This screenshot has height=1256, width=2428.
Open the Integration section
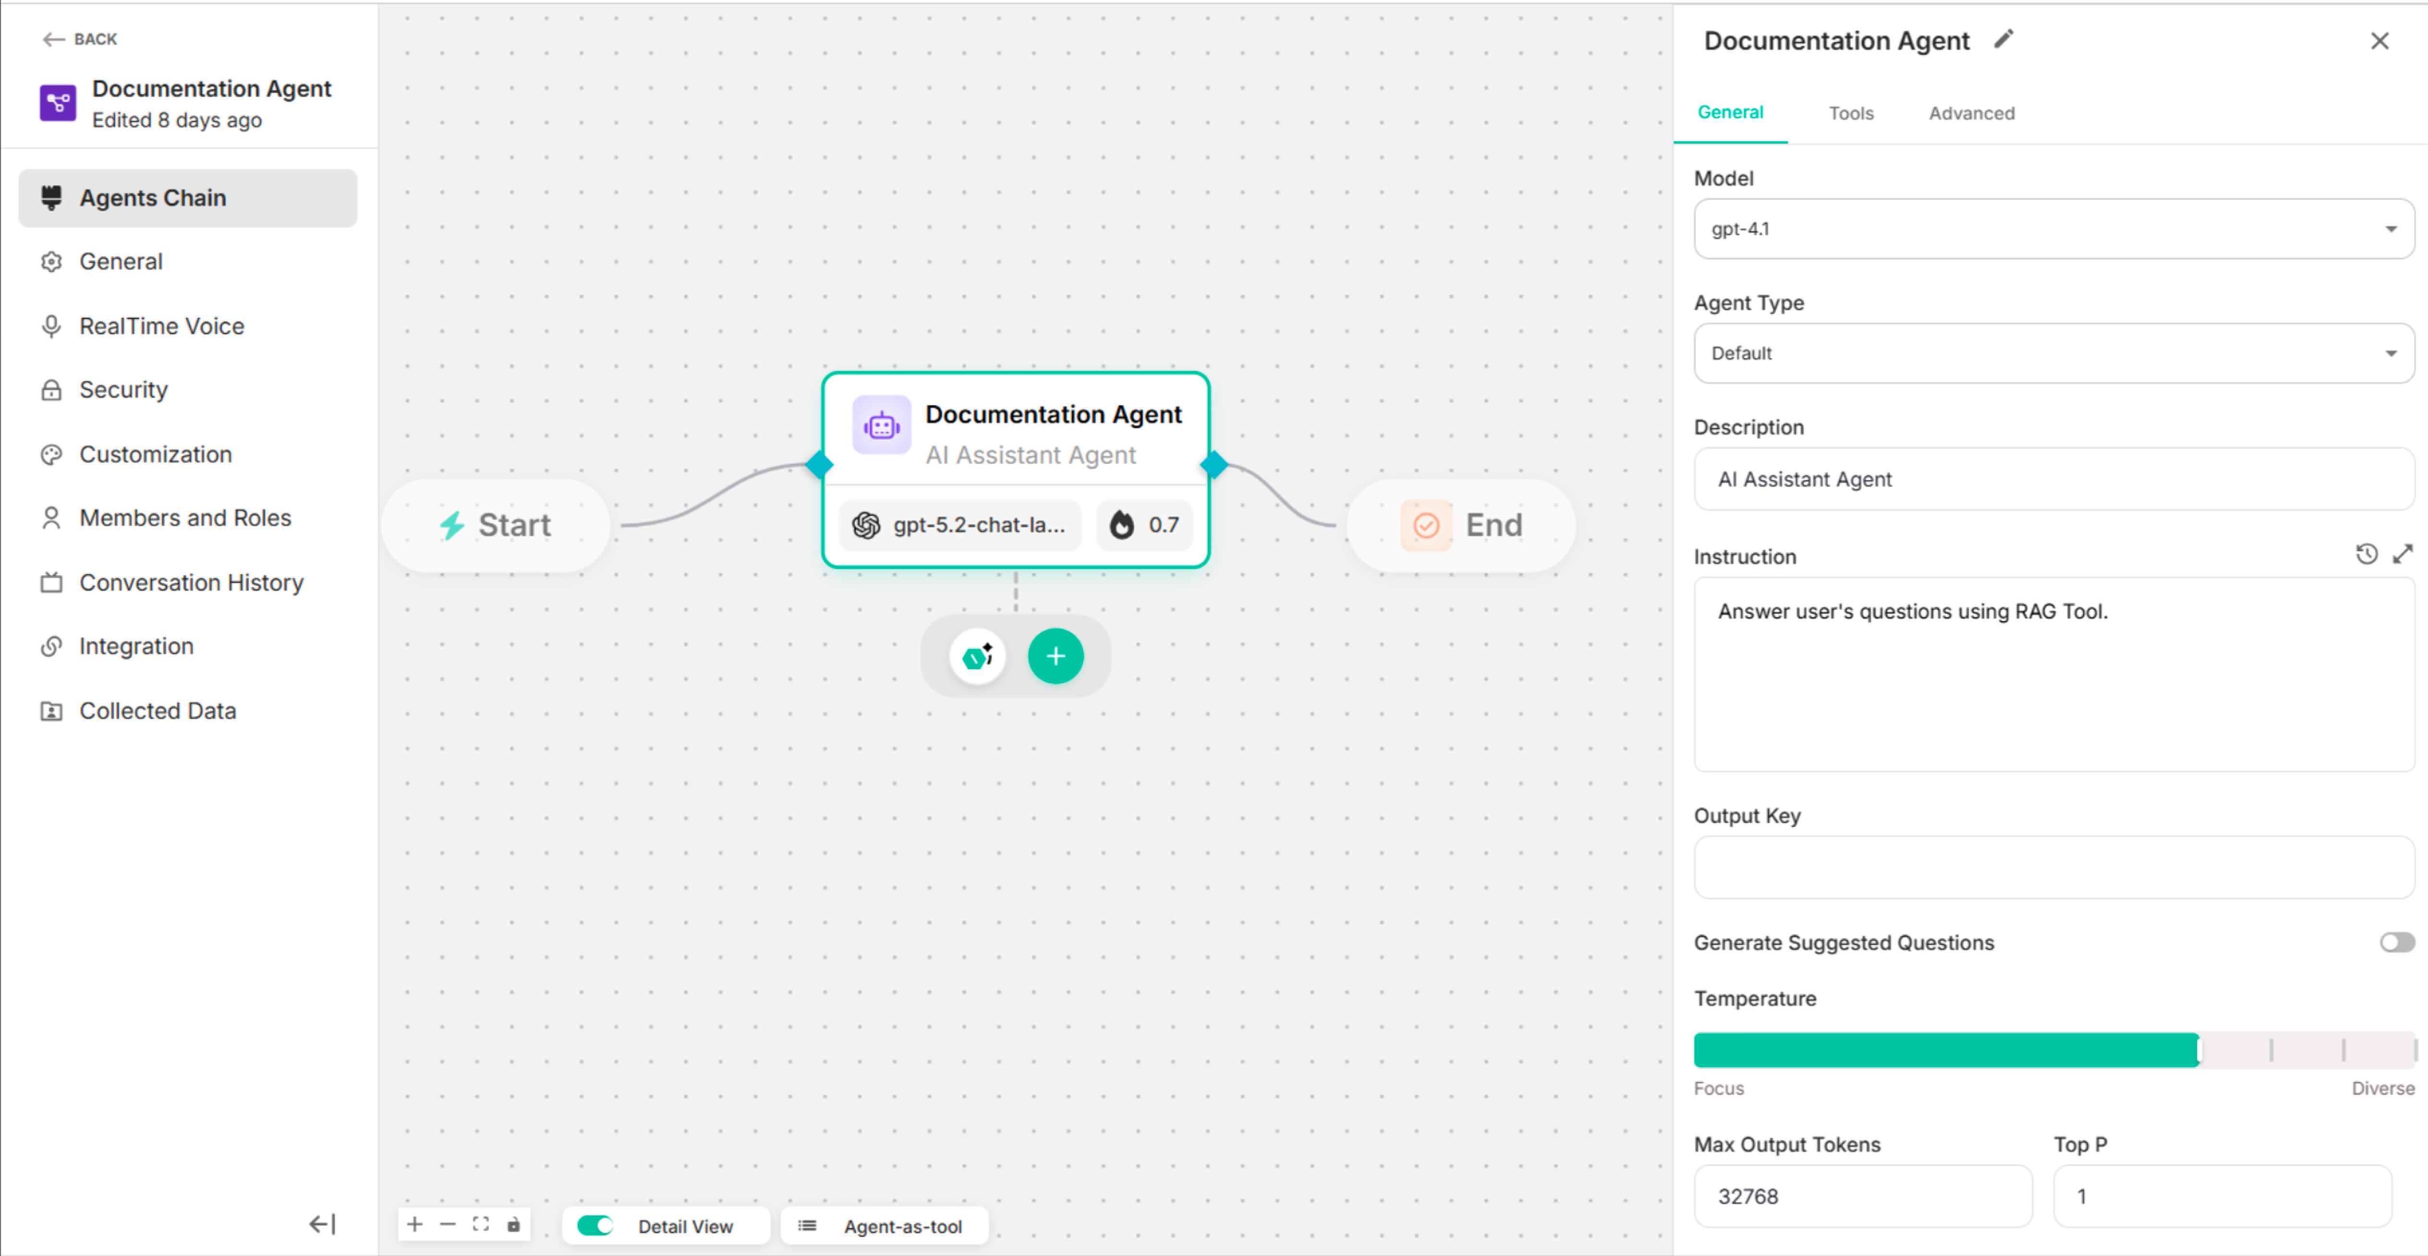(136, 645)
